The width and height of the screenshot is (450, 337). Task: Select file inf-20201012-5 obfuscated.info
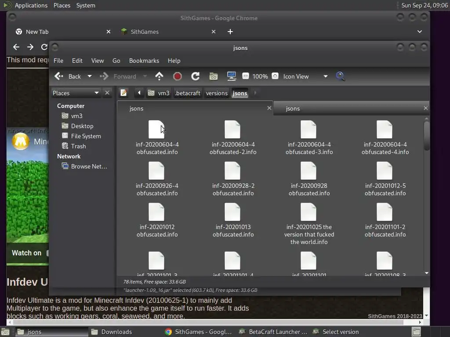385,179
